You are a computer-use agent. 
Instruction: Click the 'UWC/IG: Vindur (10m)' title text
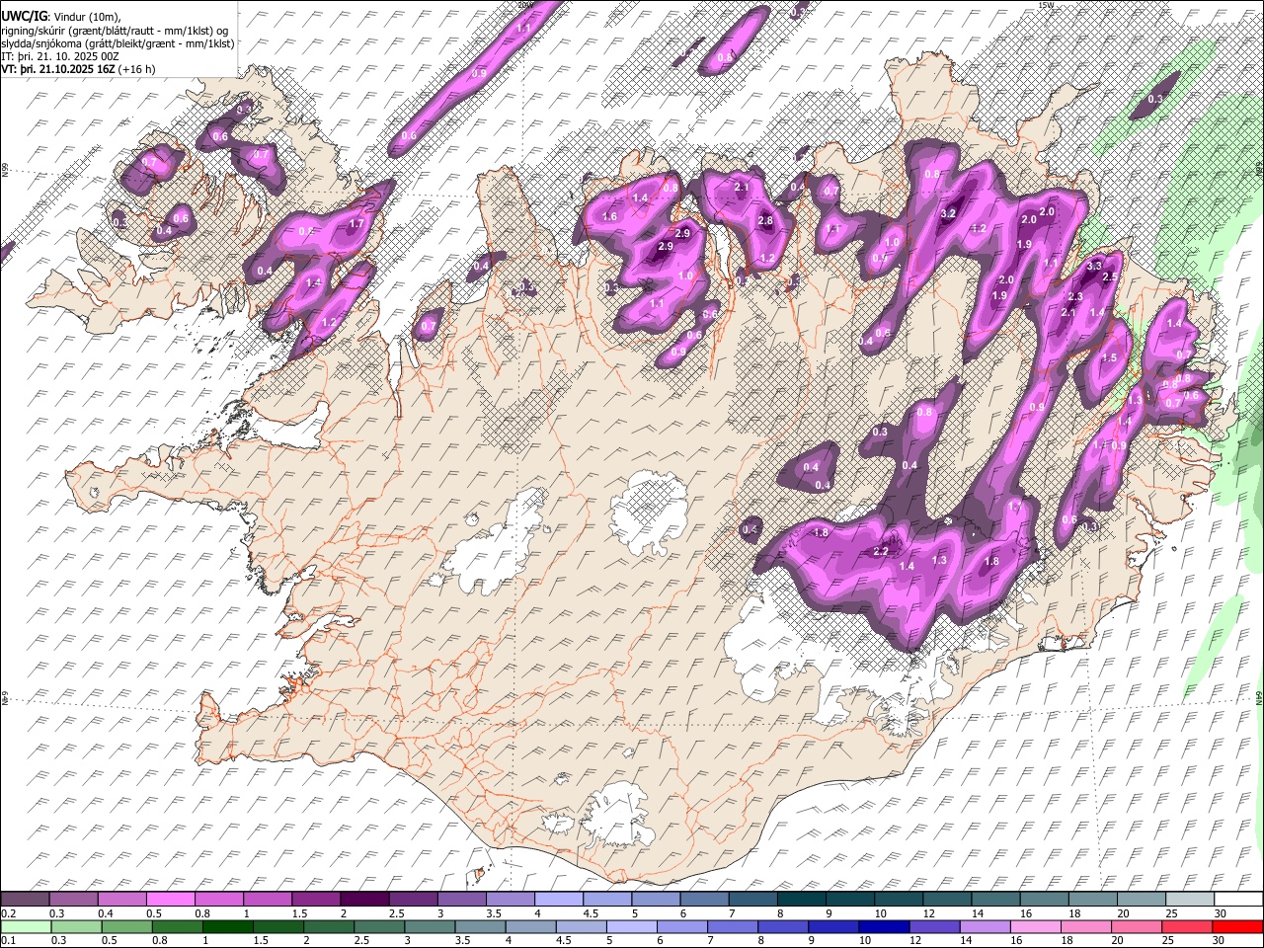click(60, 17)
